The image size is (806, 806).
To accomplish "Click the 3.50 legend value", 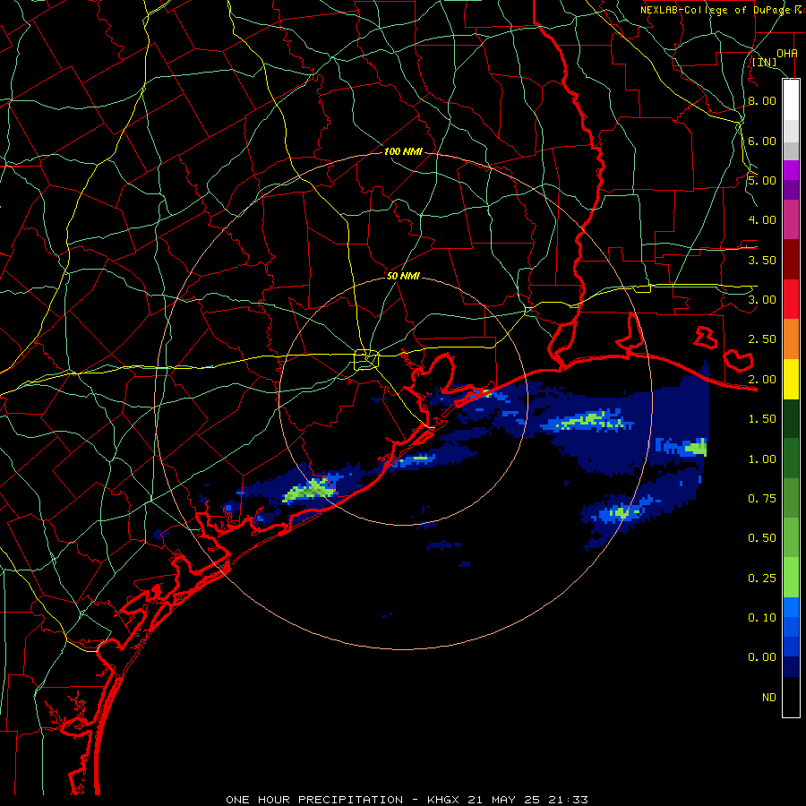I will click(x=762, y=260).
